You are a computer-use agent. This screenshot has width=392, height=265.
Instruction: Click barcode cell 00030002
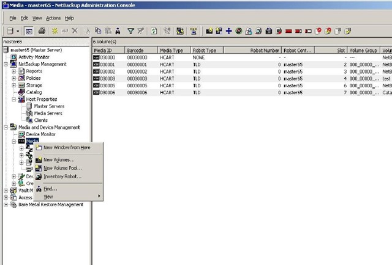(x=137, y=71)
